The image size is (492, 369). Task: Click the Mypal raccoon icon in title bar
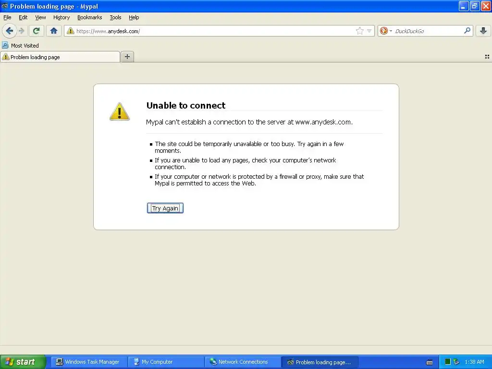tap(4, 6)
